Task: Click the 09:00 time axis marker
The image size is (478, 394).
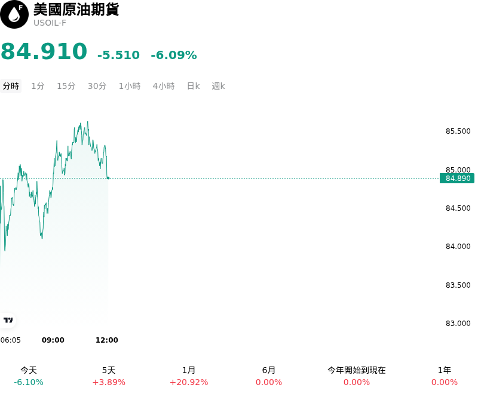Action: coord(53,340)
